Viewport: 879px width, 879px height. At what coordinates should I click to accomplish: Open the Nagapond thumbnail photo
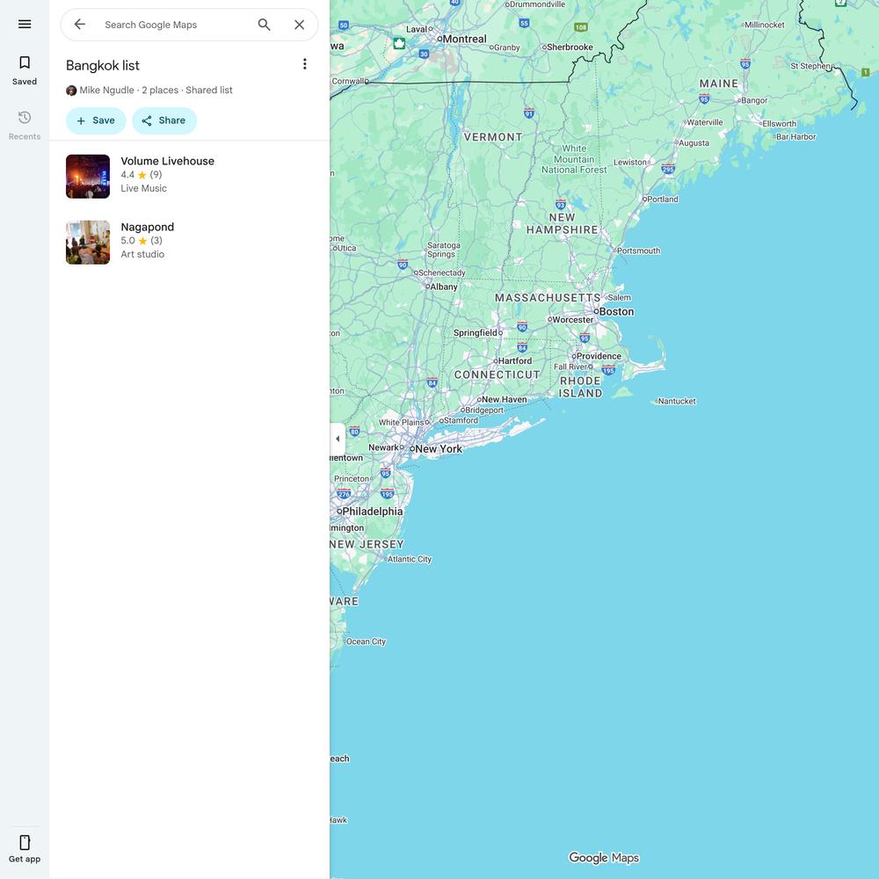[x=88, y=243]
